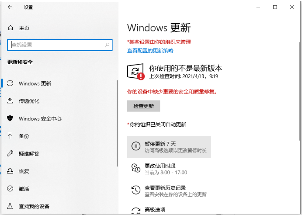Click the person locator icon for 查找我的设备
This screenshot has height=215, width=302.
[x=10, y=206]
